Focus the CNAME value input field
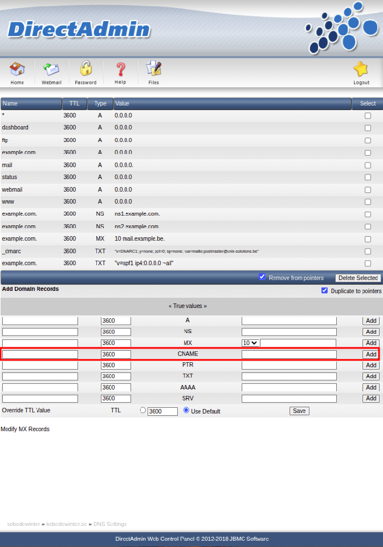The width and height of the screenshot is (383, 547). point(290,354)
